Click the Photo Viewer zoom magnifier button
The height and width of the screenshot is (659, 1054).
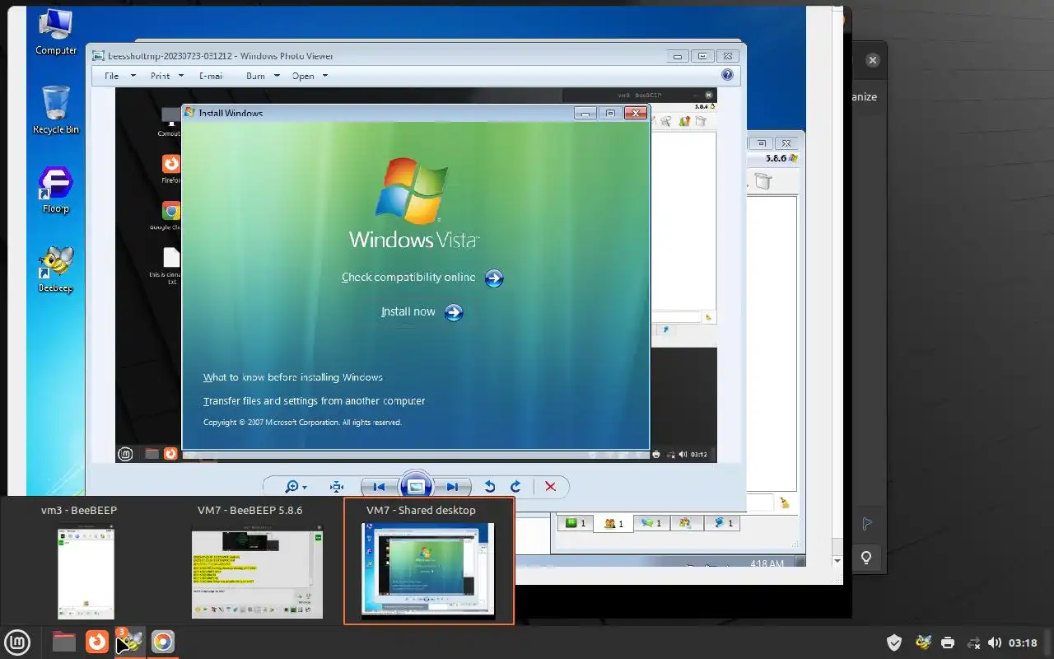[x=291, y=487]
